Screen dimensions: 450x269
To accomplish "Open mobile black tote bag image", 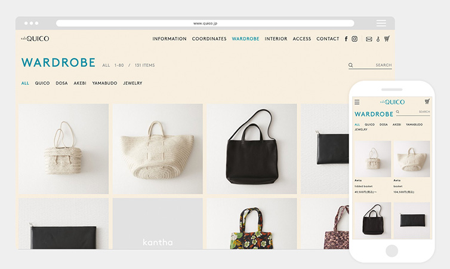I will [x=373, y=221].
